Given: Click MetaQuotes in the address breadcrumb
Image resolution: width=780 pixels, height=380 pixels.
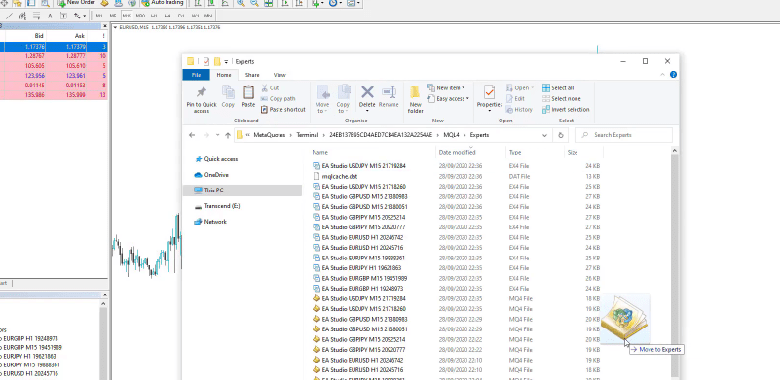Looking at the screenshot, I should pos(269,135).
